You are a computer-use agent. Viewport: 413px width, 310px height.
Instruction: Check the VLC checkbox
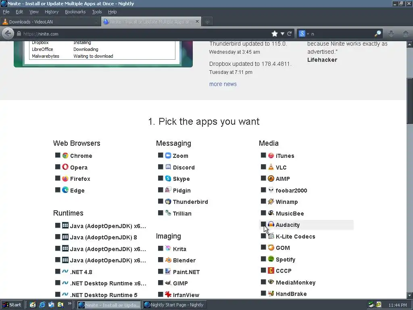coord(263,167)
